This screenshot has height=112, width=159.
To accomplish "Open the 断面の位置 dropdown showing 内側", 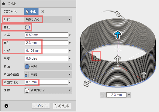I will pos(48,74).
